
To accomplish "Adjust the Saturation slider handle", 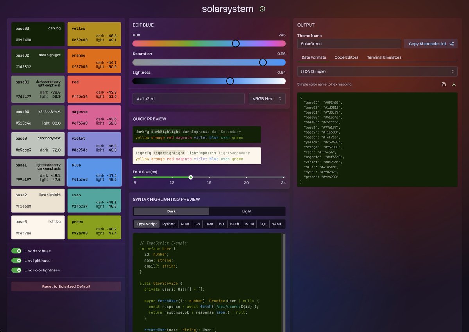I will click(x=263, y=62).
